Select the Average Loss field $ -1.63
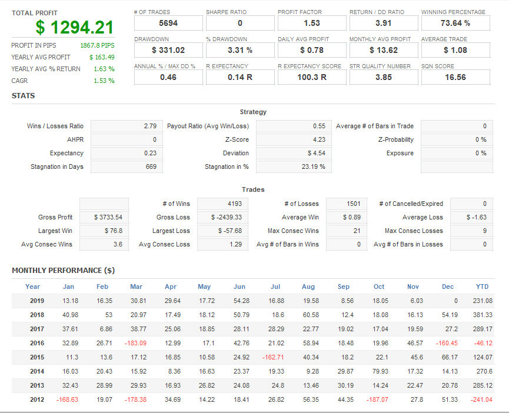 point(471,217)
